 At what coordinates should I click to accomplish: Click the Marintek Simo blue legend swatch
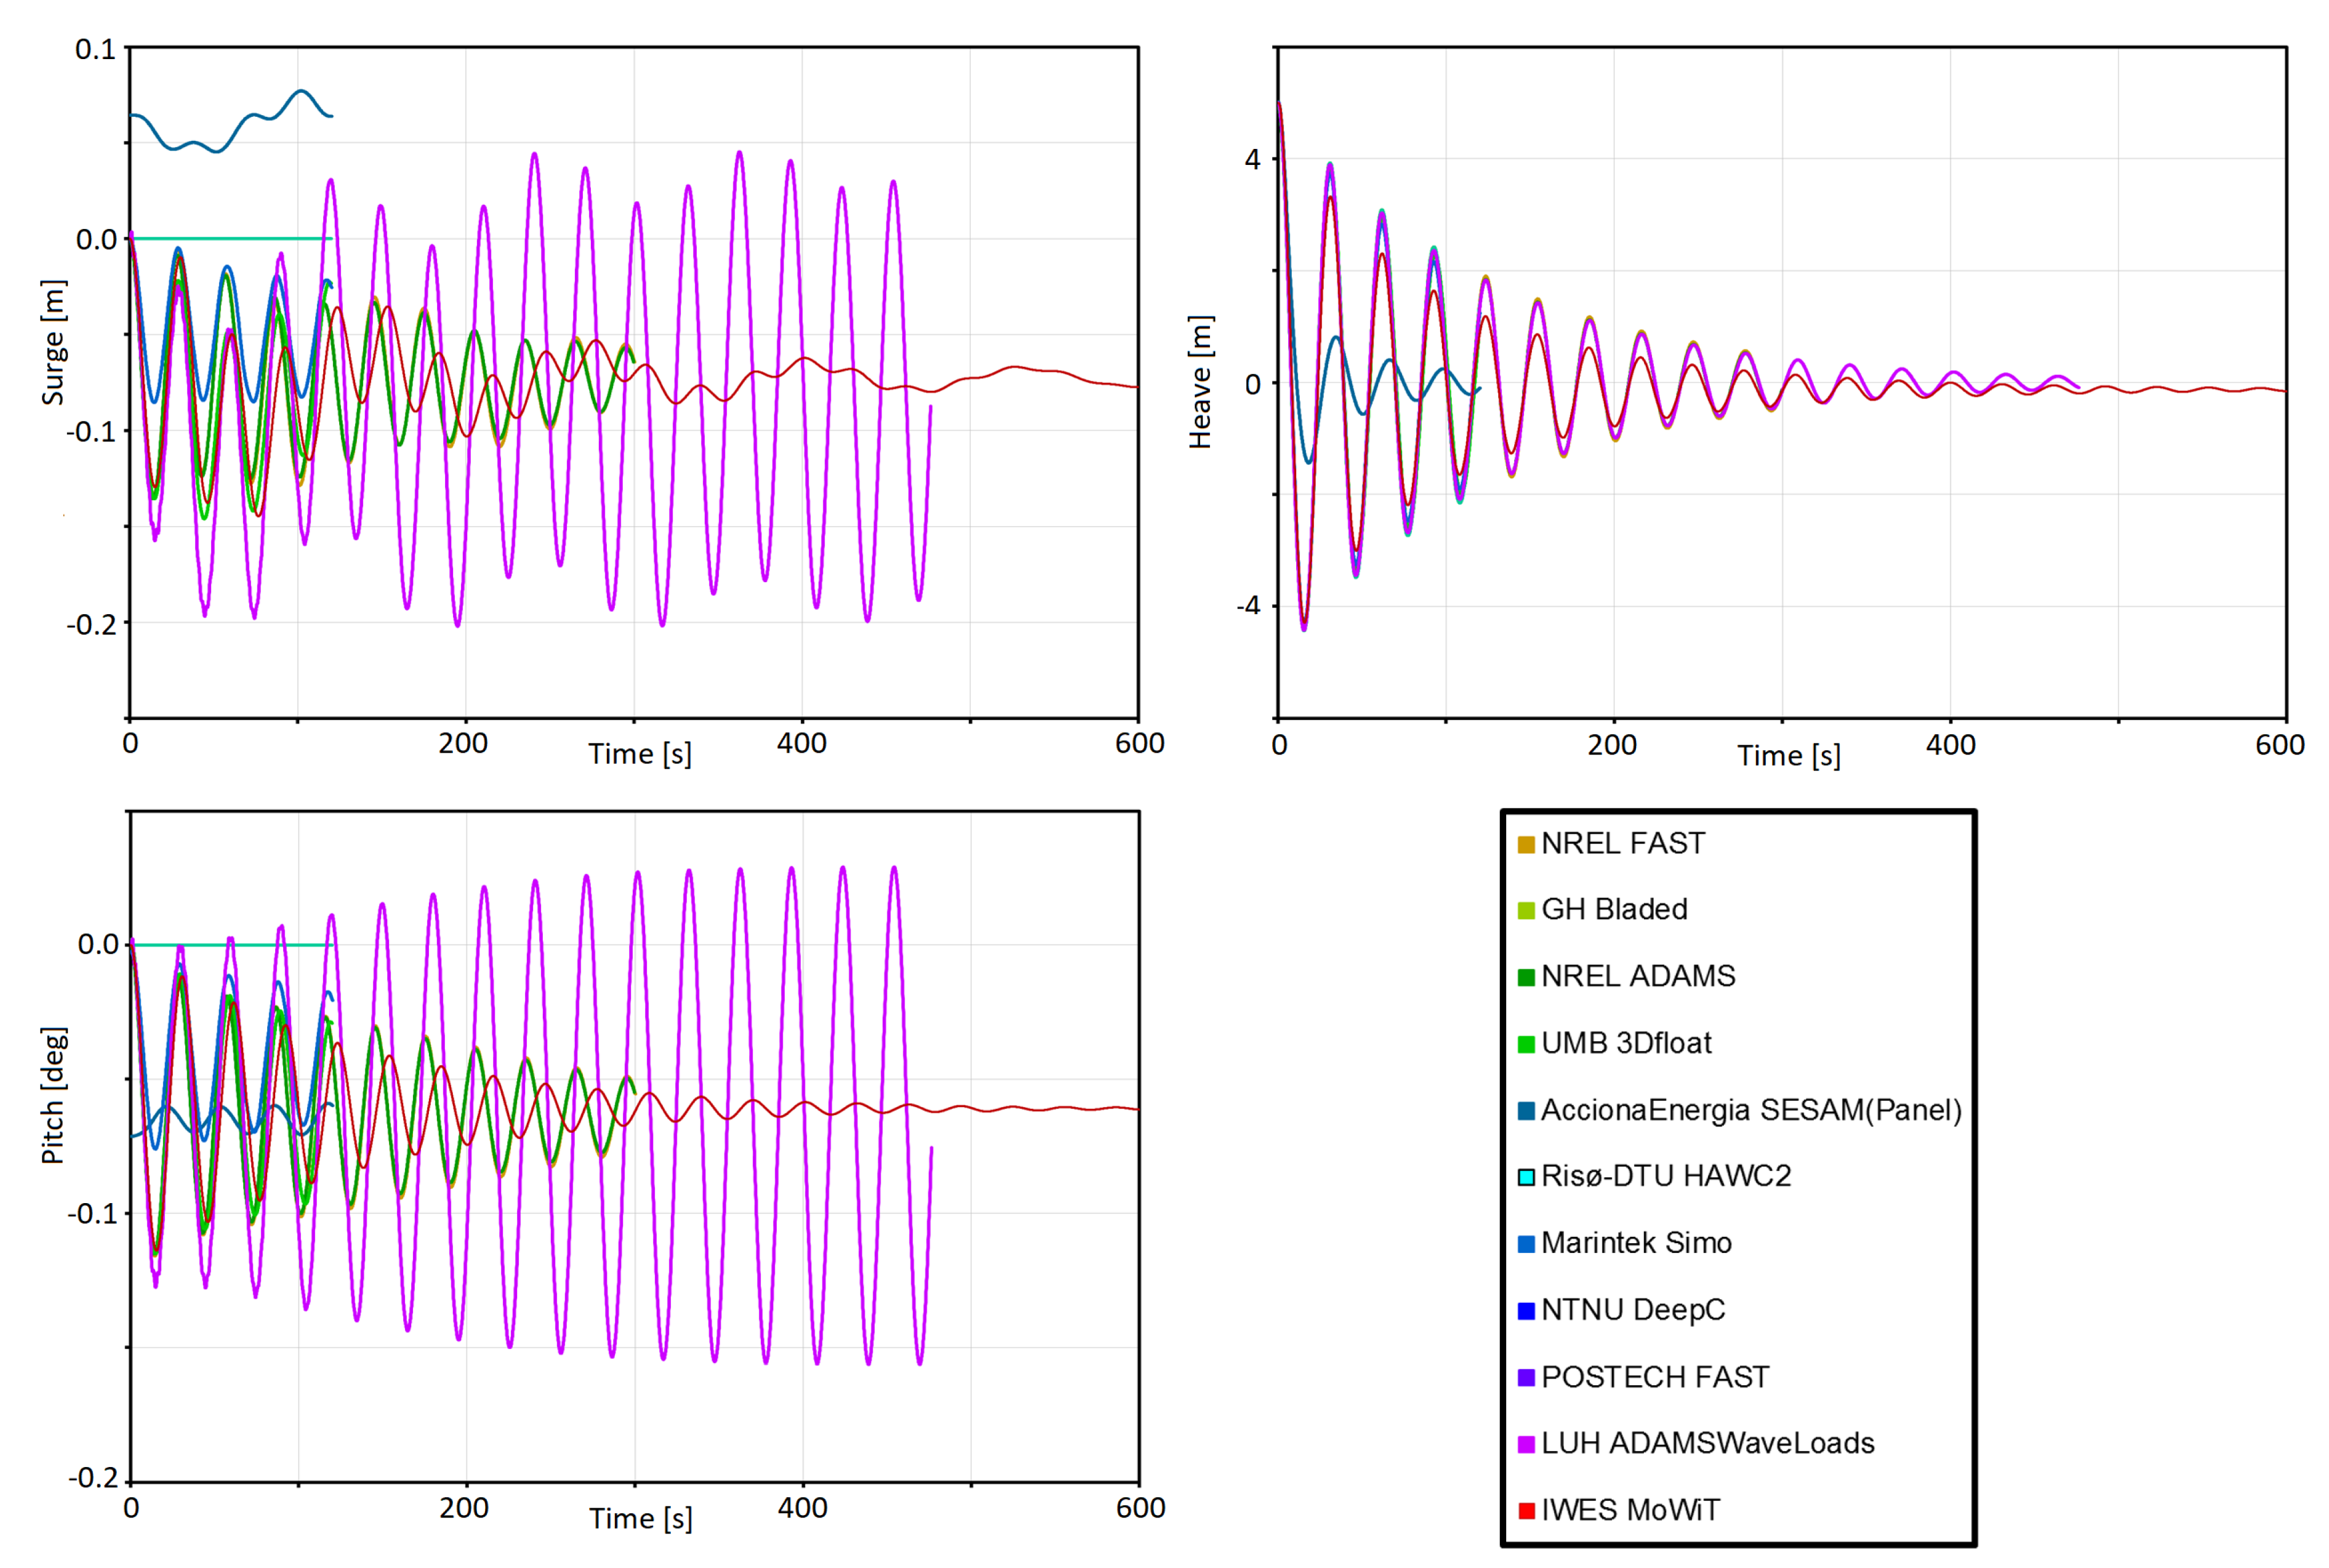point(1526,1244)
